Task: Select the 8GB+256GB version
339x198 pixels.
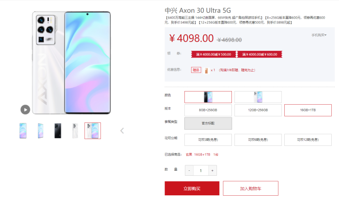Action: 208,110
